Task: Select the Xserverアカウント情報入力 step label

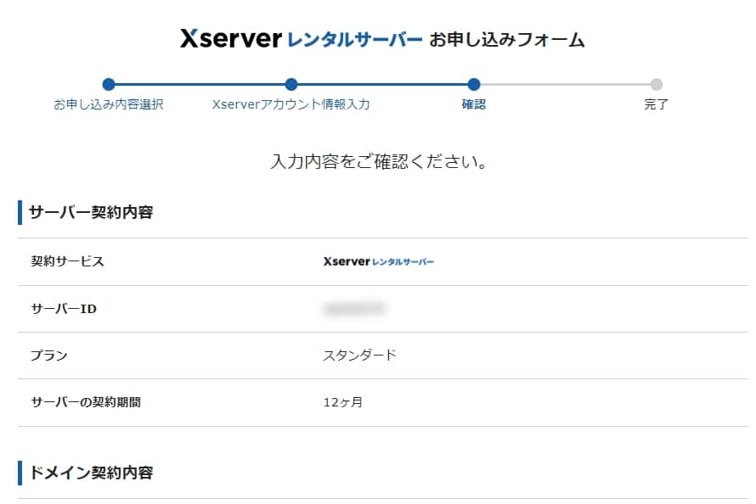Action: click(291, 104)
